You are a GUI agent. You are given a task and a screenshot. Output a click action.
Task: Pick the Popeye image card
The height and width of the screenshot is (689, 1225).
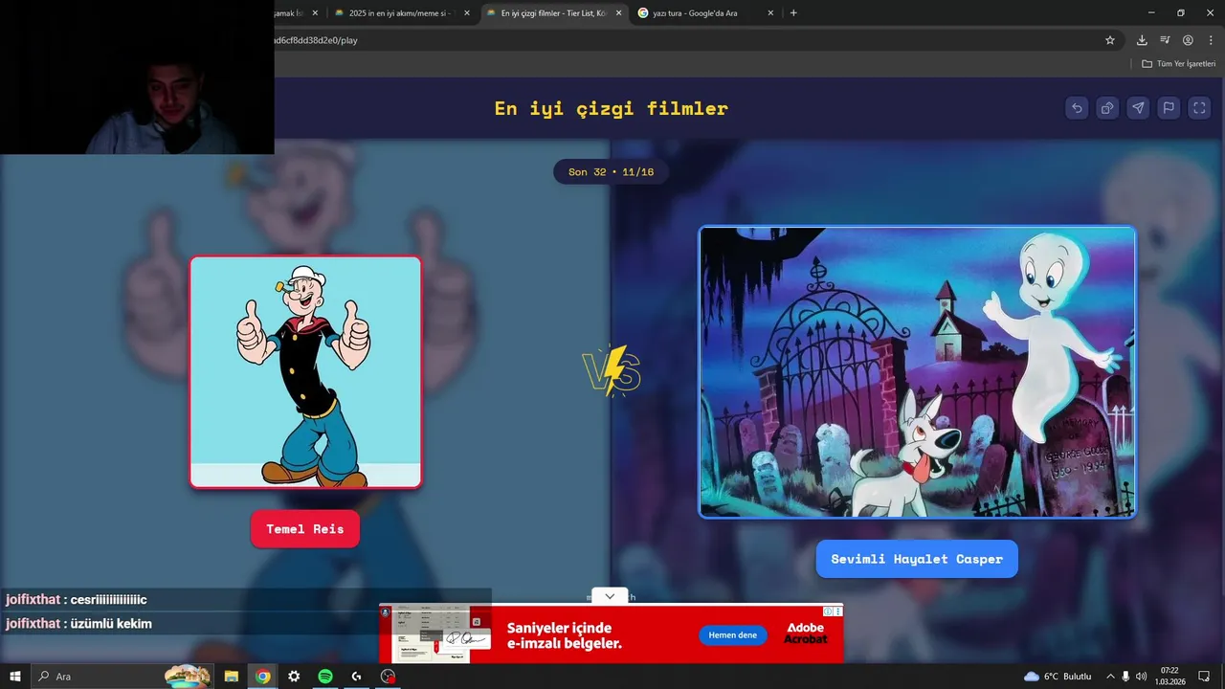tap(305, 372)
